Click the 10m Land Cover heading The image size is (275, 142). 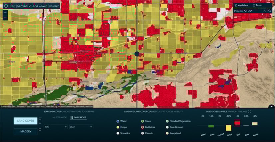52,112
